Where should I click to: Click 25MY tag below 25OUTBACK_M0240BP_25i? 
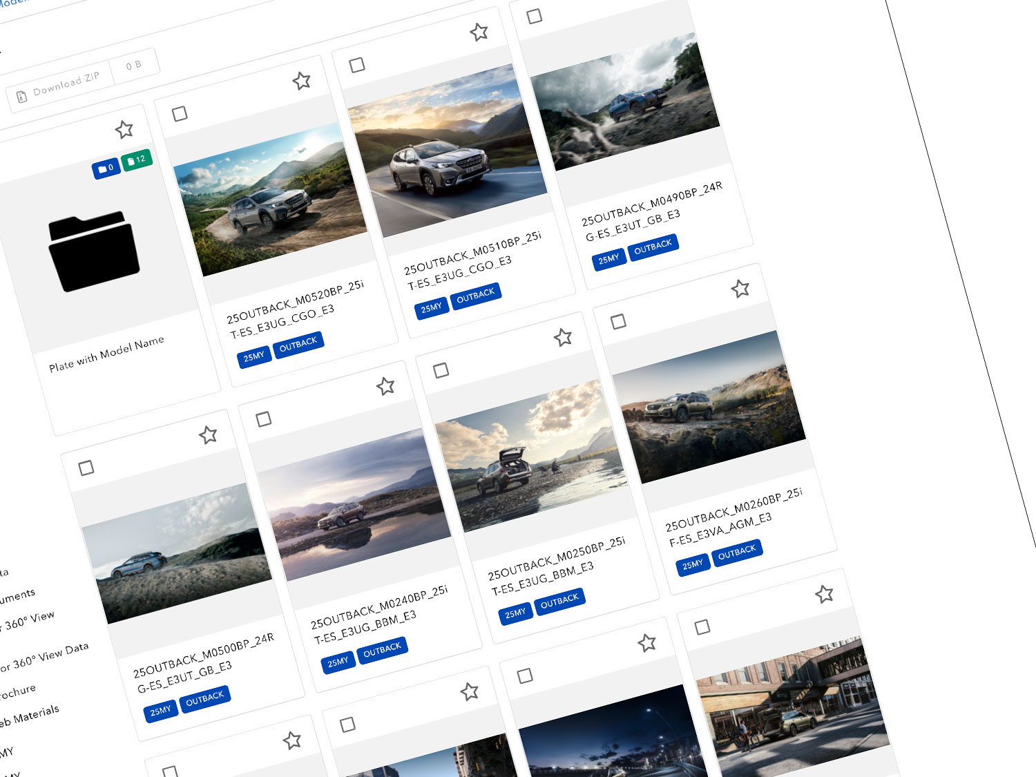click(338, 662)
